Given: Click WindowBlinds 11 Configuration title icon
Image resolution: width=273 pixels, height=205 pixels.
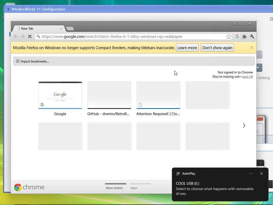Looking at the screenshot, I should point(7,9).
